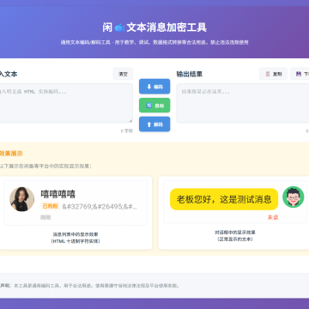The image size is (309, 309).
Task: Click the cartoon avatar with green background
Action: tap(294, 197)
